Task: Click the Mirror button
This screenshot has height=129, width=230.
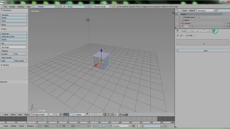Action: (x=14, y=25)
